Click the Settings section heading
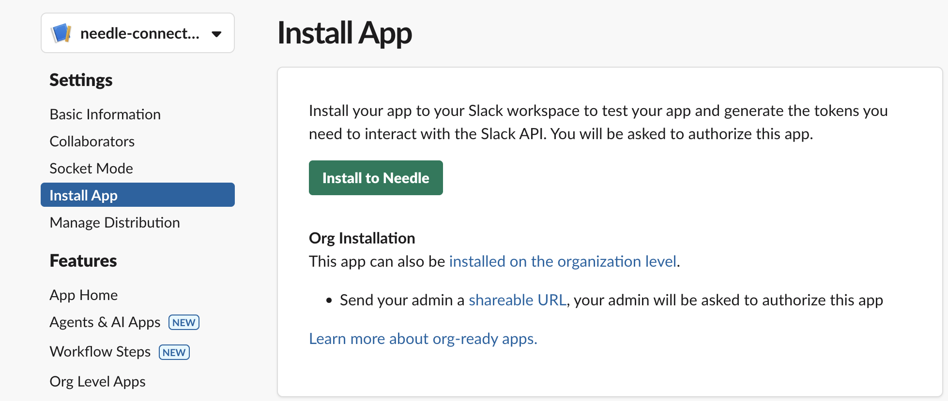 [81, 80]
